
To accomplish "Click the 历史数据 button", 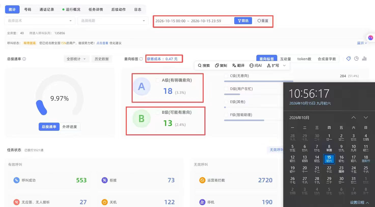I will pos(102,59).
